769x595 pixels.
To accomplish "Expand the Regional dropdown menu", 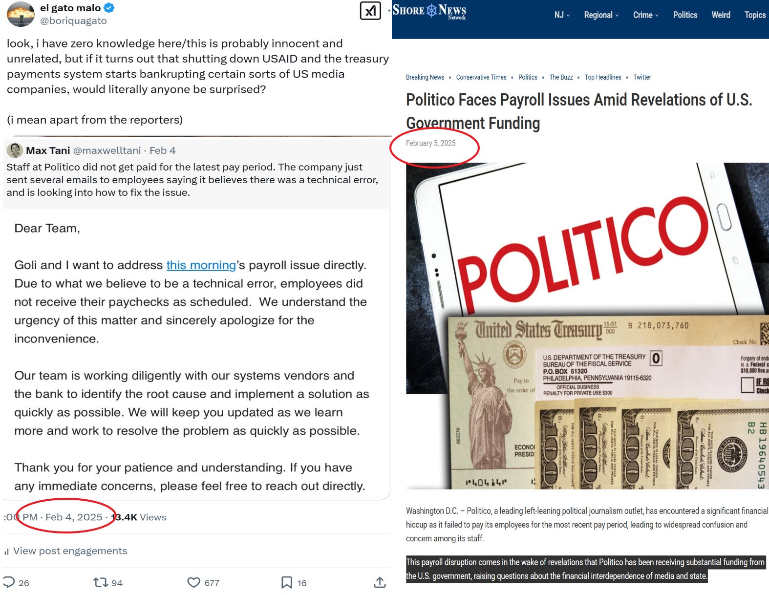I will [601, 15].
